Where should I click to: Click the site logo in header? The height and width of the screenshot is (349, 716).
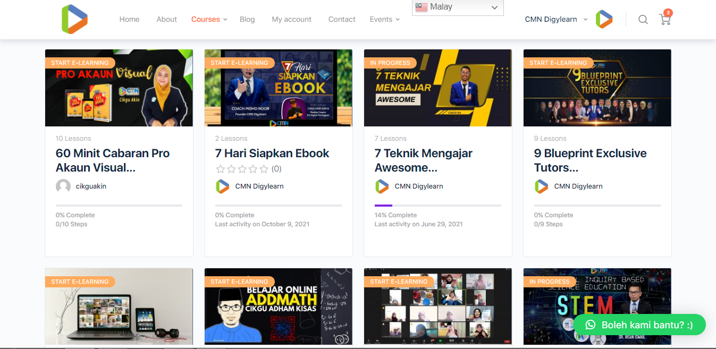tap(74, 19)
